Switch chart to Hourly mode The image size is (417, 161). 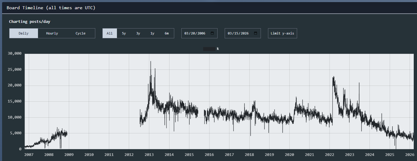[52, 33]
